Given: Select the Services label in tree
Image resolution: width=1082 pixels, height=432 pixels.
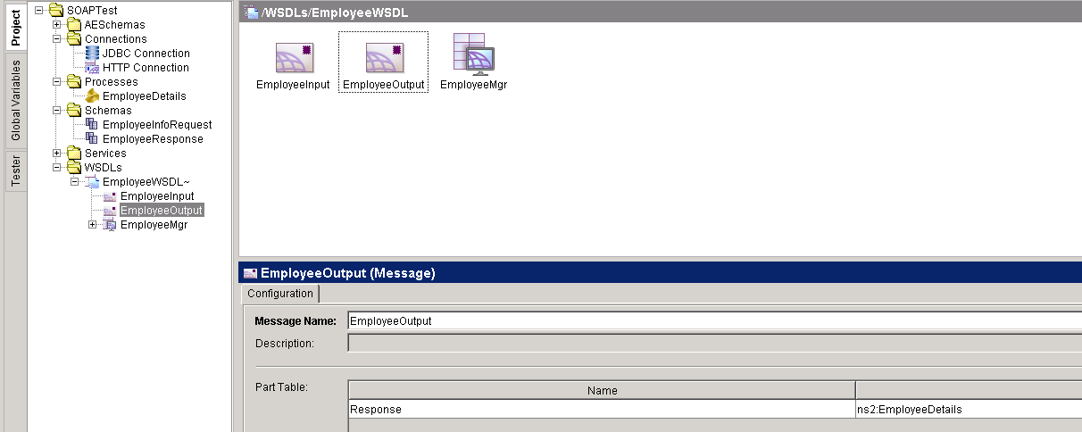Looking at the screenshot, I should pos(105,154).
